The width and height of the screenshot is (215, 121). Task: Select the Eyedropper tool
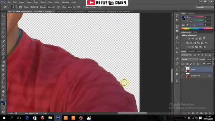tap(3, 37)
